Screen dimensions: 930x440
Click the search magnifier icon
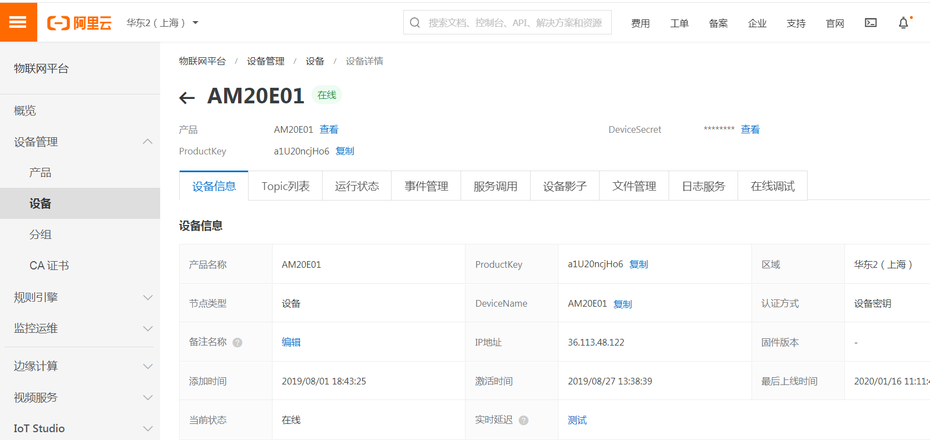(x=415, y=23)
